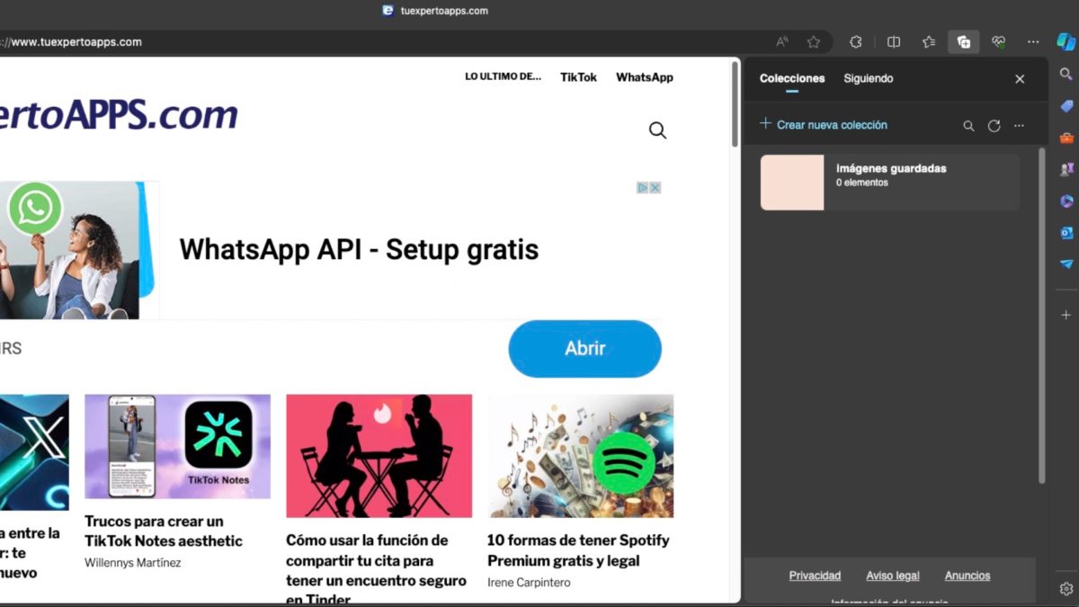
Task: Click the TikTok Notes article thumbnail
Action: [x=177, y=446]
